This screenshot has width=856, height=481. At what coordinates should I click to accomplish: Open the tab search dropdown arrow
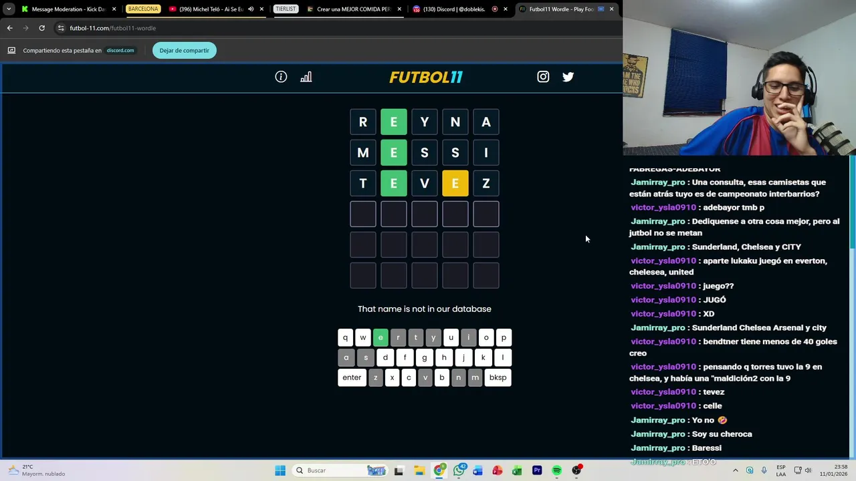pyautogui.click(x=9, y=9)
